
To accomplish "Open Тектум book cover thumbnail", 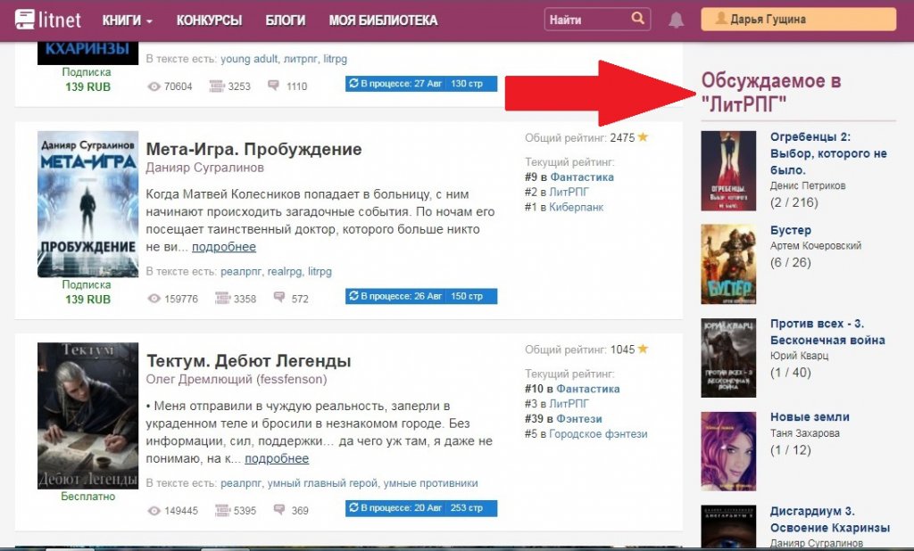I will pyautogui.click(x=88, y=415).
